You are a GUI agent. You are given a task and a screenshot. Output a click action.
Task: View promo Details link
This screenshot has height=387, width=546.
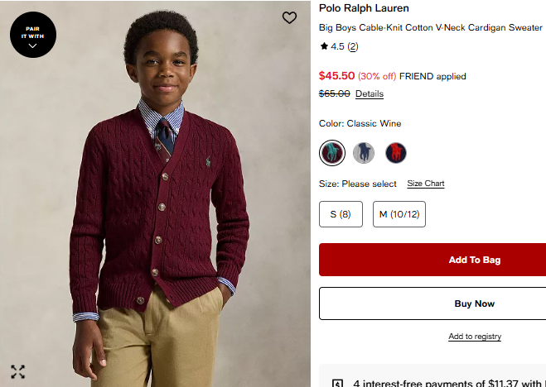(x=370, y=93)
